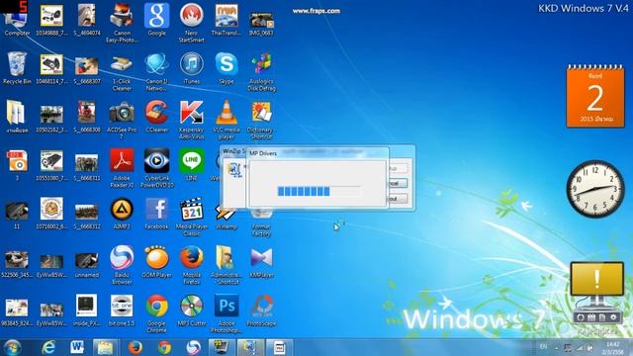The image size is (633, 356).
Task: Open Baidu Browser shortcut
Action: coord(122,265)
